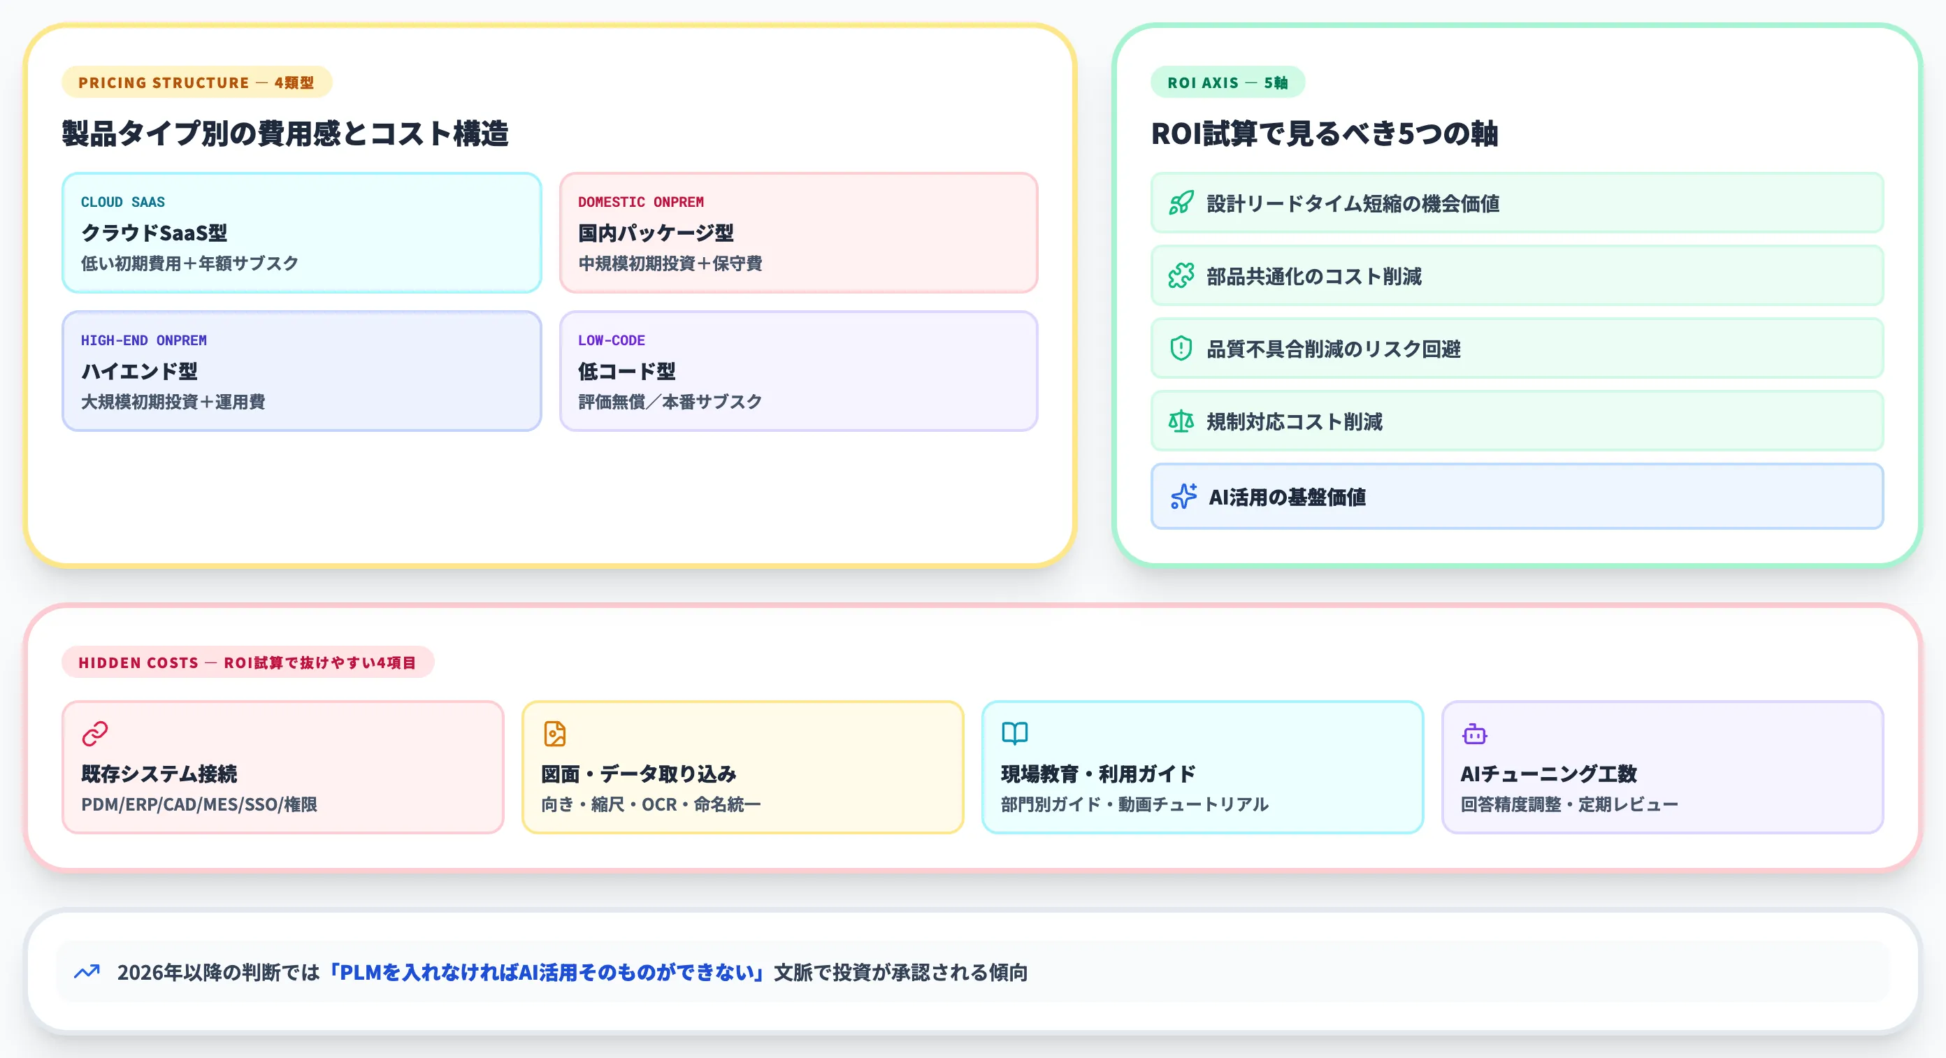
Task: Click the text 2026年以降の判断では
Action: coord(218,971)
